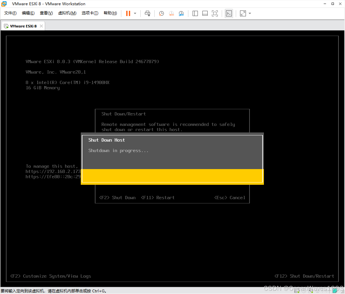The height and width of the screenshot is (294, 345).
Task: Open the power options dropdown arrow
Action: (x=135, y=13)
